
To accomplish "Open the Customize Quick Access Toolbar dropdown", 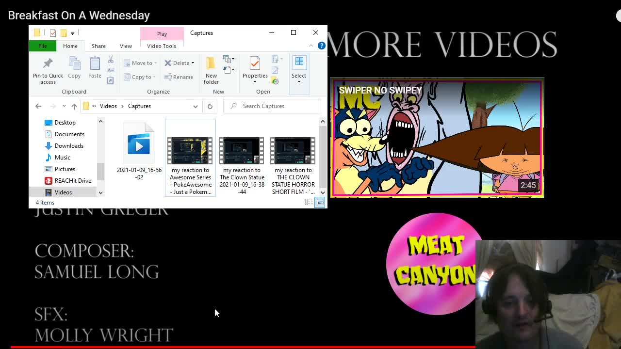I will pyautogui.click(x=72, y=33).
